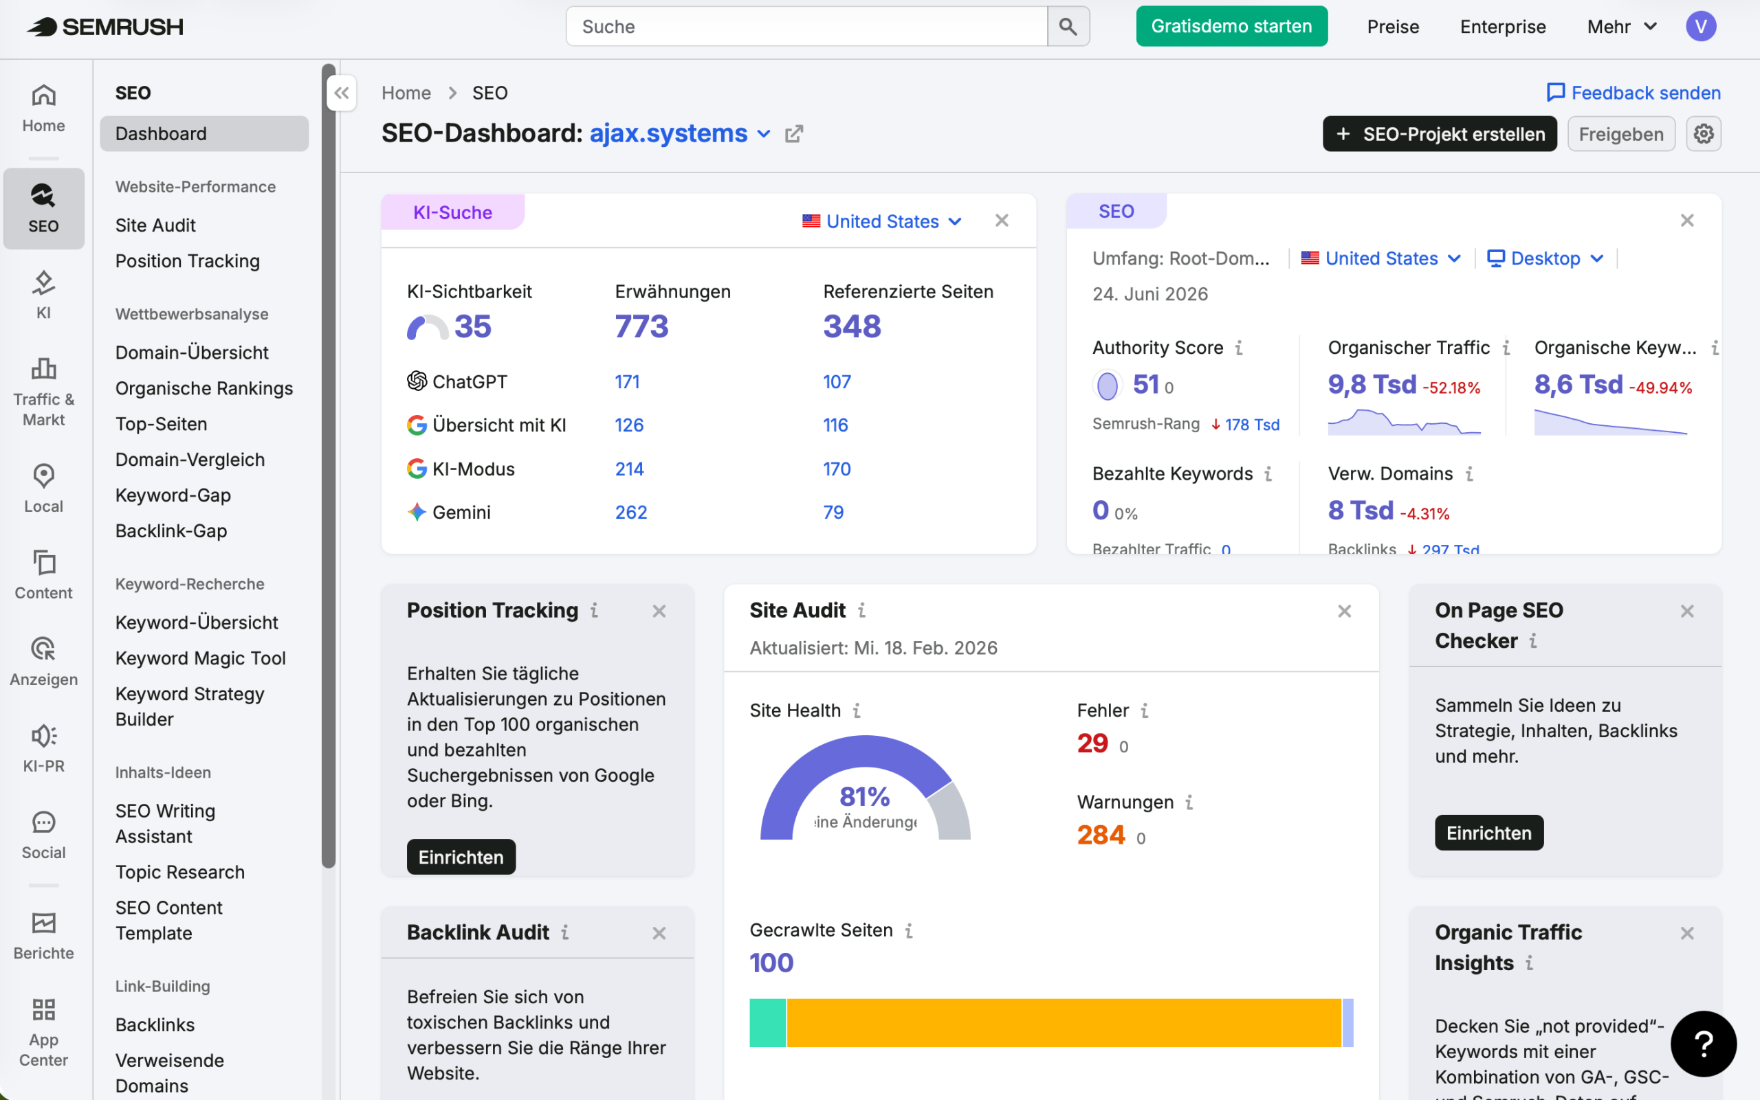The width and height of the screenshot is (1760, 1100).
Task: Open the Desktop device dropdown
Action: point(1545,258)
